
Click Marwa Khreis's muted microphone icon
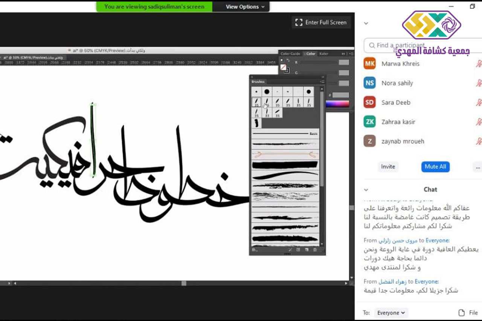[x=479, y=64]
